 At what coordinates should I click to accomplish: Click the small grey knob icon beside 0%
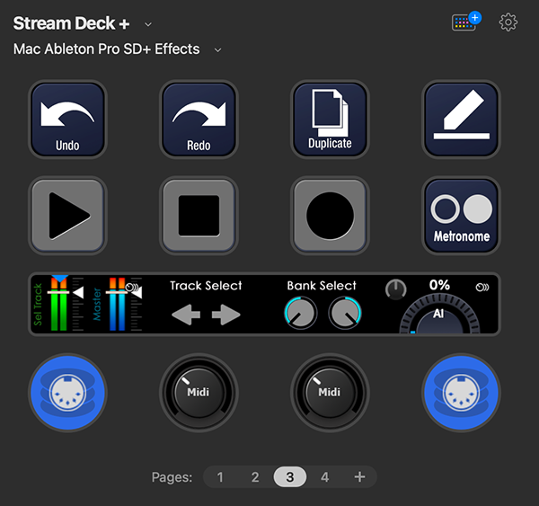coord(395,289)
